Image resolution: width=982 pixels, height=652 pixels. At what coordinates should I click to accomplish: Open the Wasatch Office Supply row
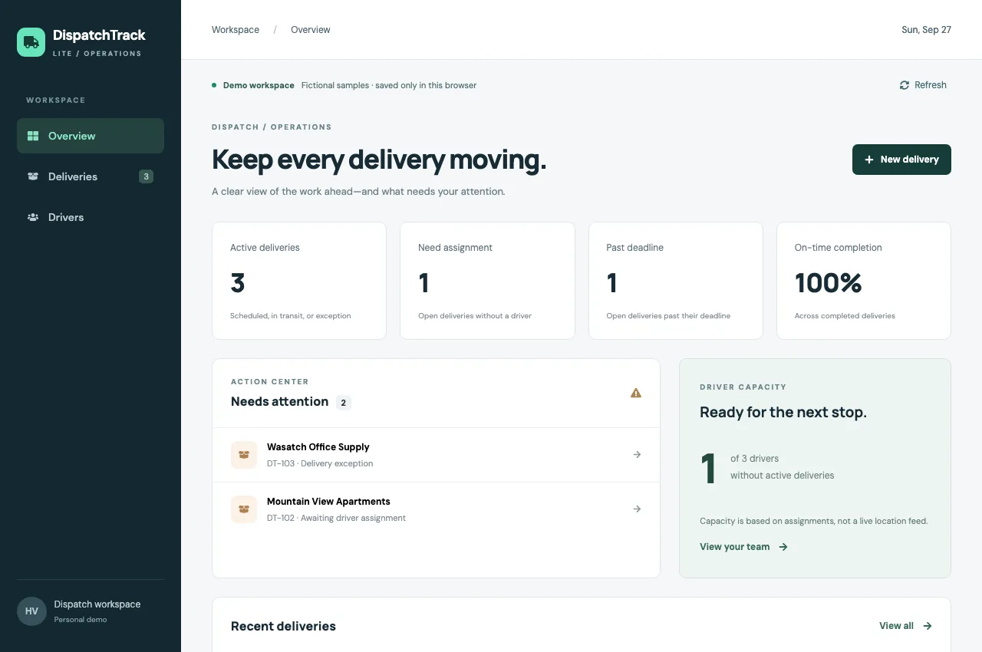pyautogui.click(x=436, y=455)
